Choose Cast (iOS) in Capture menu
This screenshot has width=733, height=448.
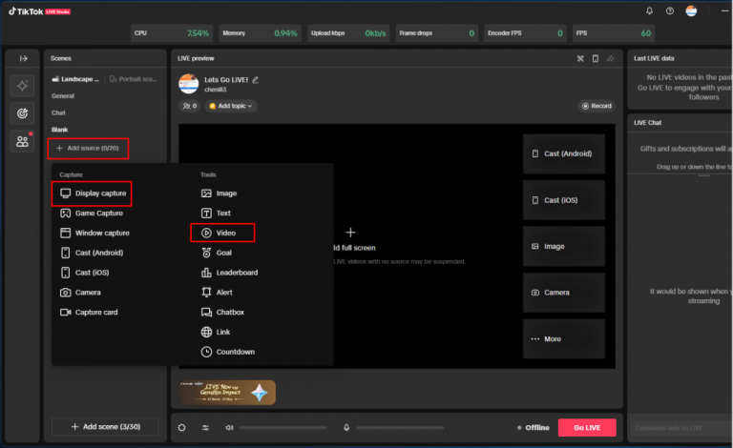pos(85,273)
